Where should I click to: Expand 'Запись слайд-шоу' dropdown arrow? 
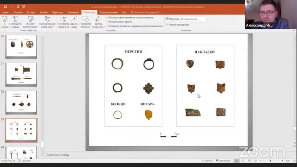(x=104, y=27)
